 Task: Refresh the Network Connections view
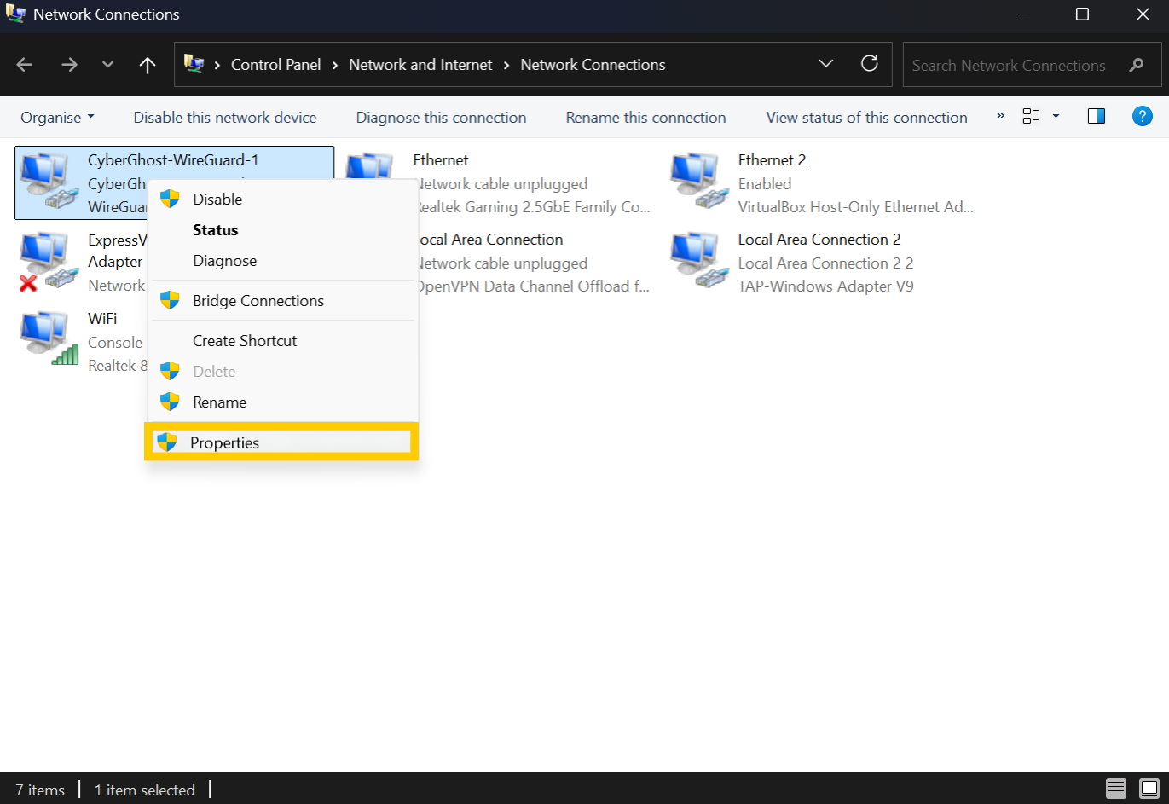pos(869,64)
